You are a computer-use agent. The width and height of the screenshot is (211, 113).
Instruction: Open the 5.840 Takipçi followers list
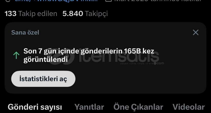click(x=85, y=14)
